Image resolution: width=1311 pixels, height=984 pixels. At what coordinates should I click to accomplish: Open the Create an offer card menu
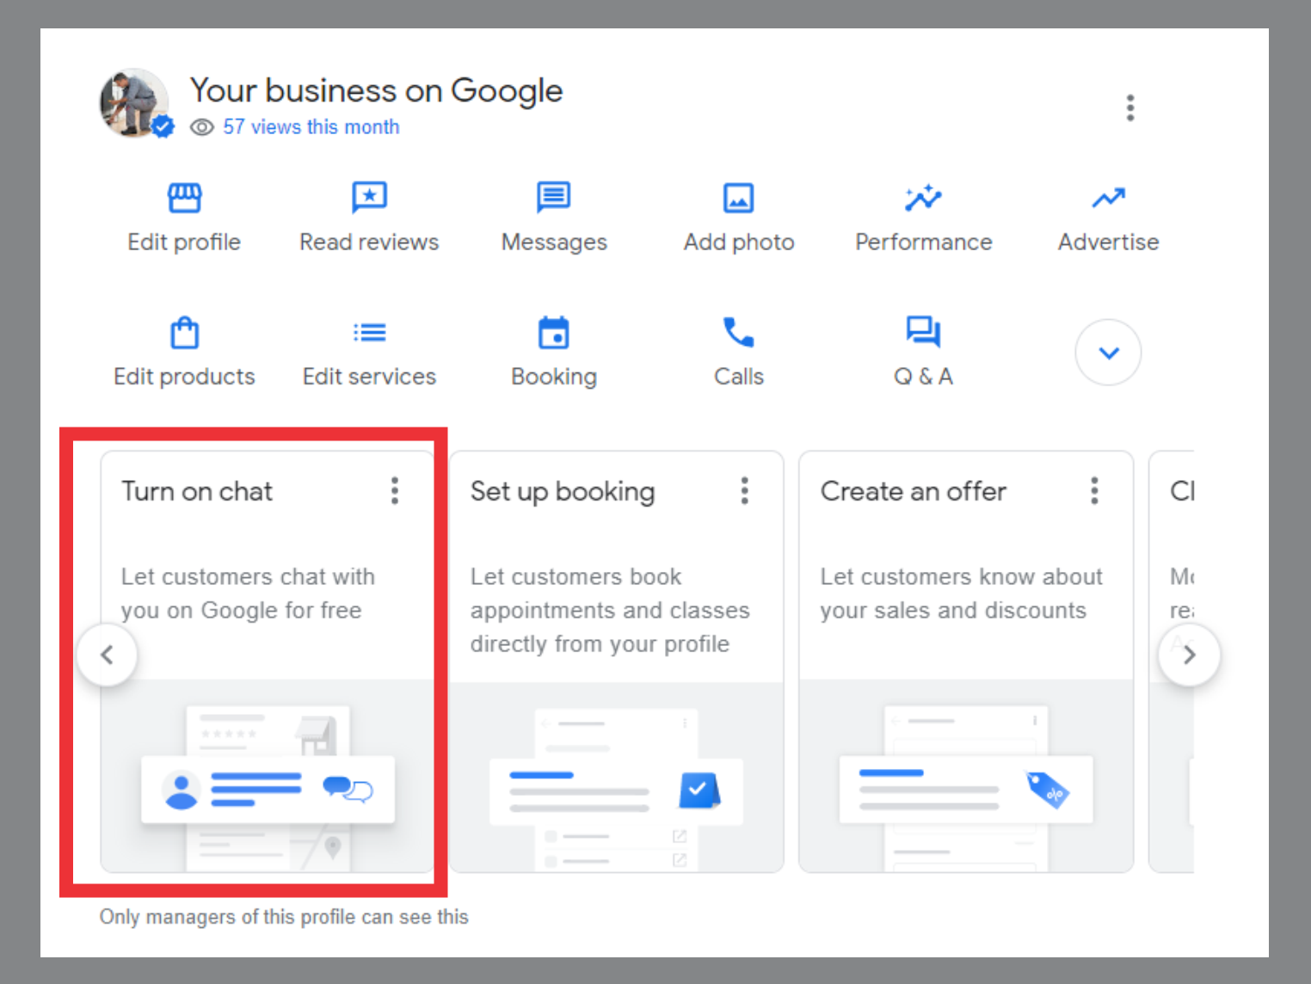[x=1094, y=491]
